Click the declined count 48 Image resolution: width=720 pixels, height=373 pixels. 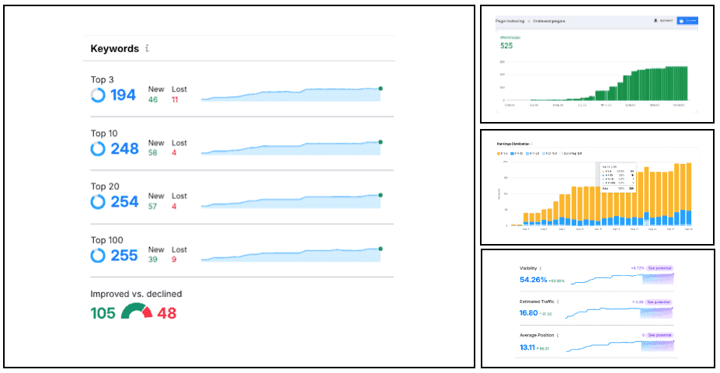point(167,313)
